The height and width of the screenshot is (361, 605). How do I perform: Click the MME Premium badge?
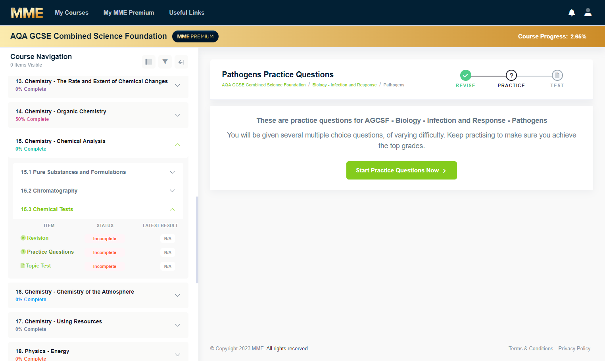tap(195, 36)
